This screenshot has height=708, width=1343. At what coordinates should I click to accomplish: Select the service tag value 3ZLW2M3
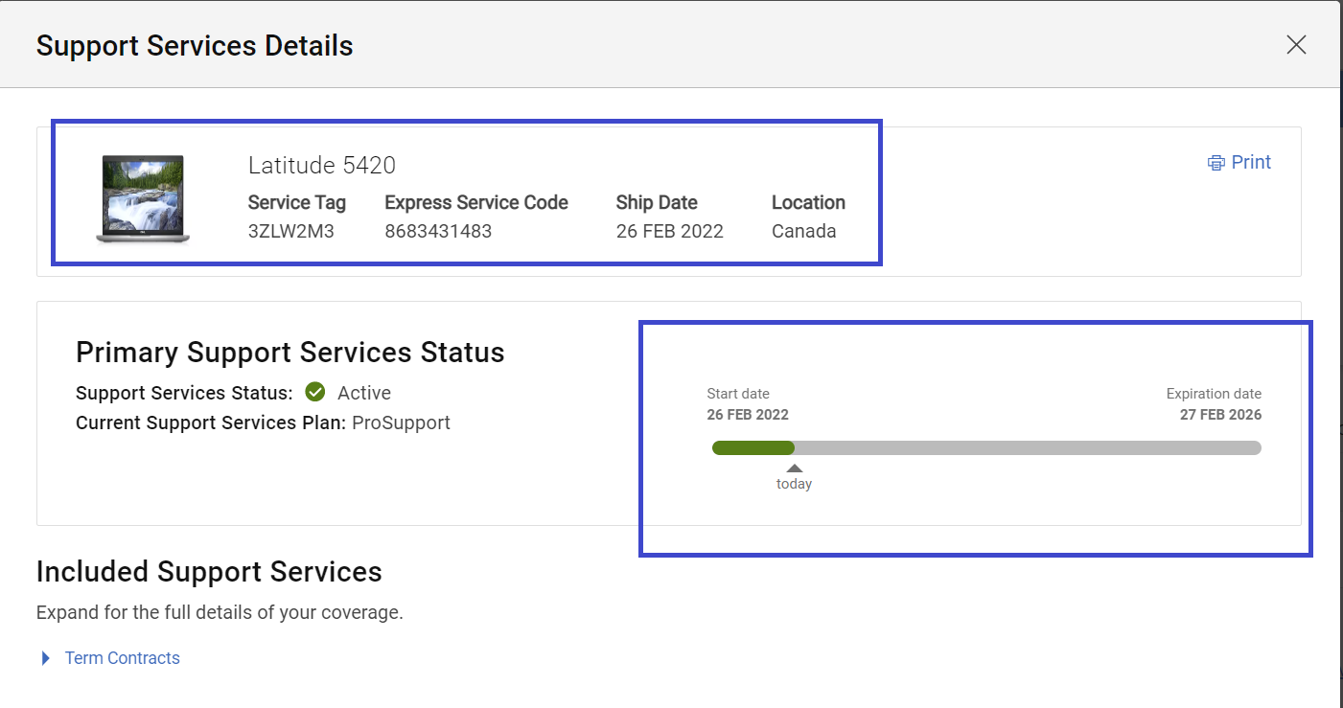[290, 231]
